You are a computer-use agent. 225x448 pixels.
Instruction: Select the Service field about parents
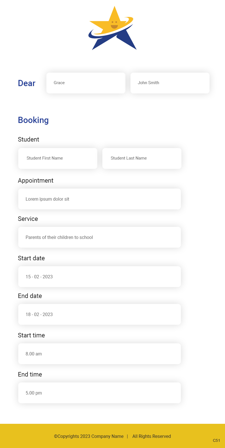point(99,237)
